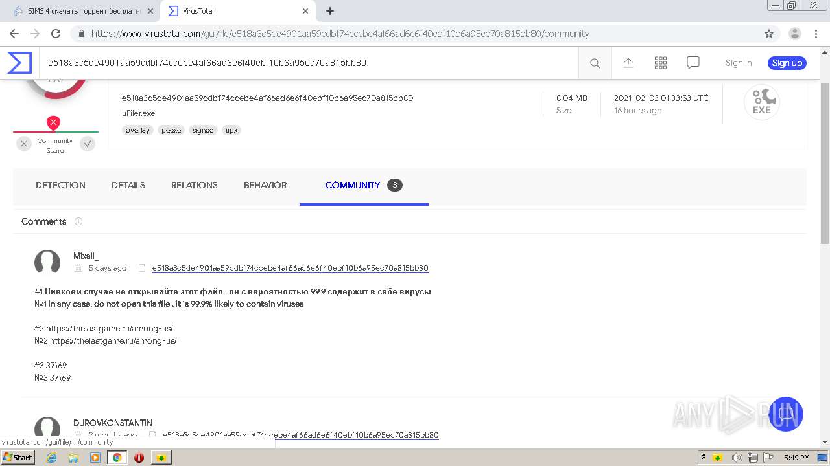Open a new browser tab
Viewport: 830px width, 466px height.
329,11
